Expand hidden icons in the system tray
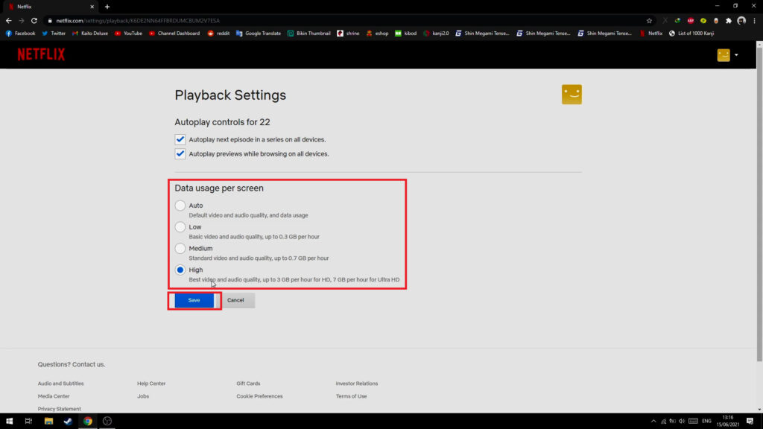The width and height of the screenshot is (763, 429). (653, 421)
